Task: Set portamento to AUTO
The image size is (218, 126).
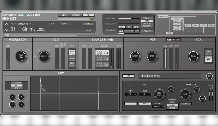Action: (x=136, y=27)
